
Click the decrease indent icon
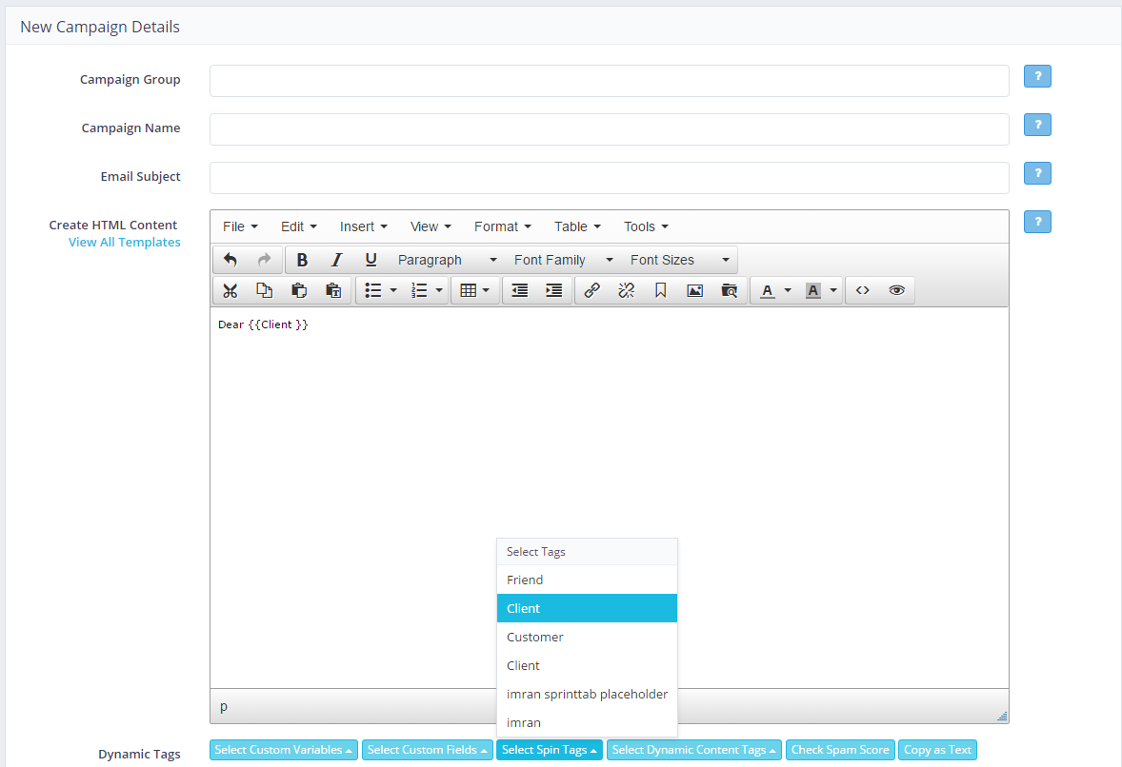519,290
